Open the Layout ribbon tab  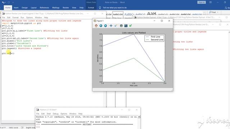coord(33,8)
